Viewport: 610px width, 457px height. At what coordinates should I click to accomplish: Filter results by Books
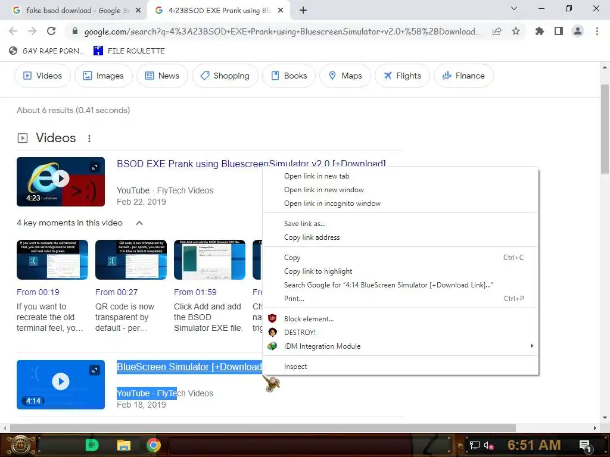pos(289,76)
